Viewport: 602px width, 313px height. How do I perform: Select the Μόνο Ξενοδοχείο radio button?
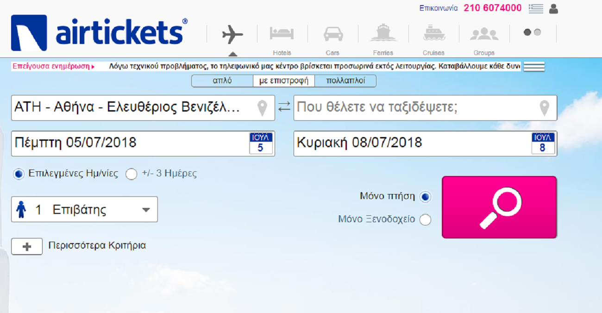point(425,220)
